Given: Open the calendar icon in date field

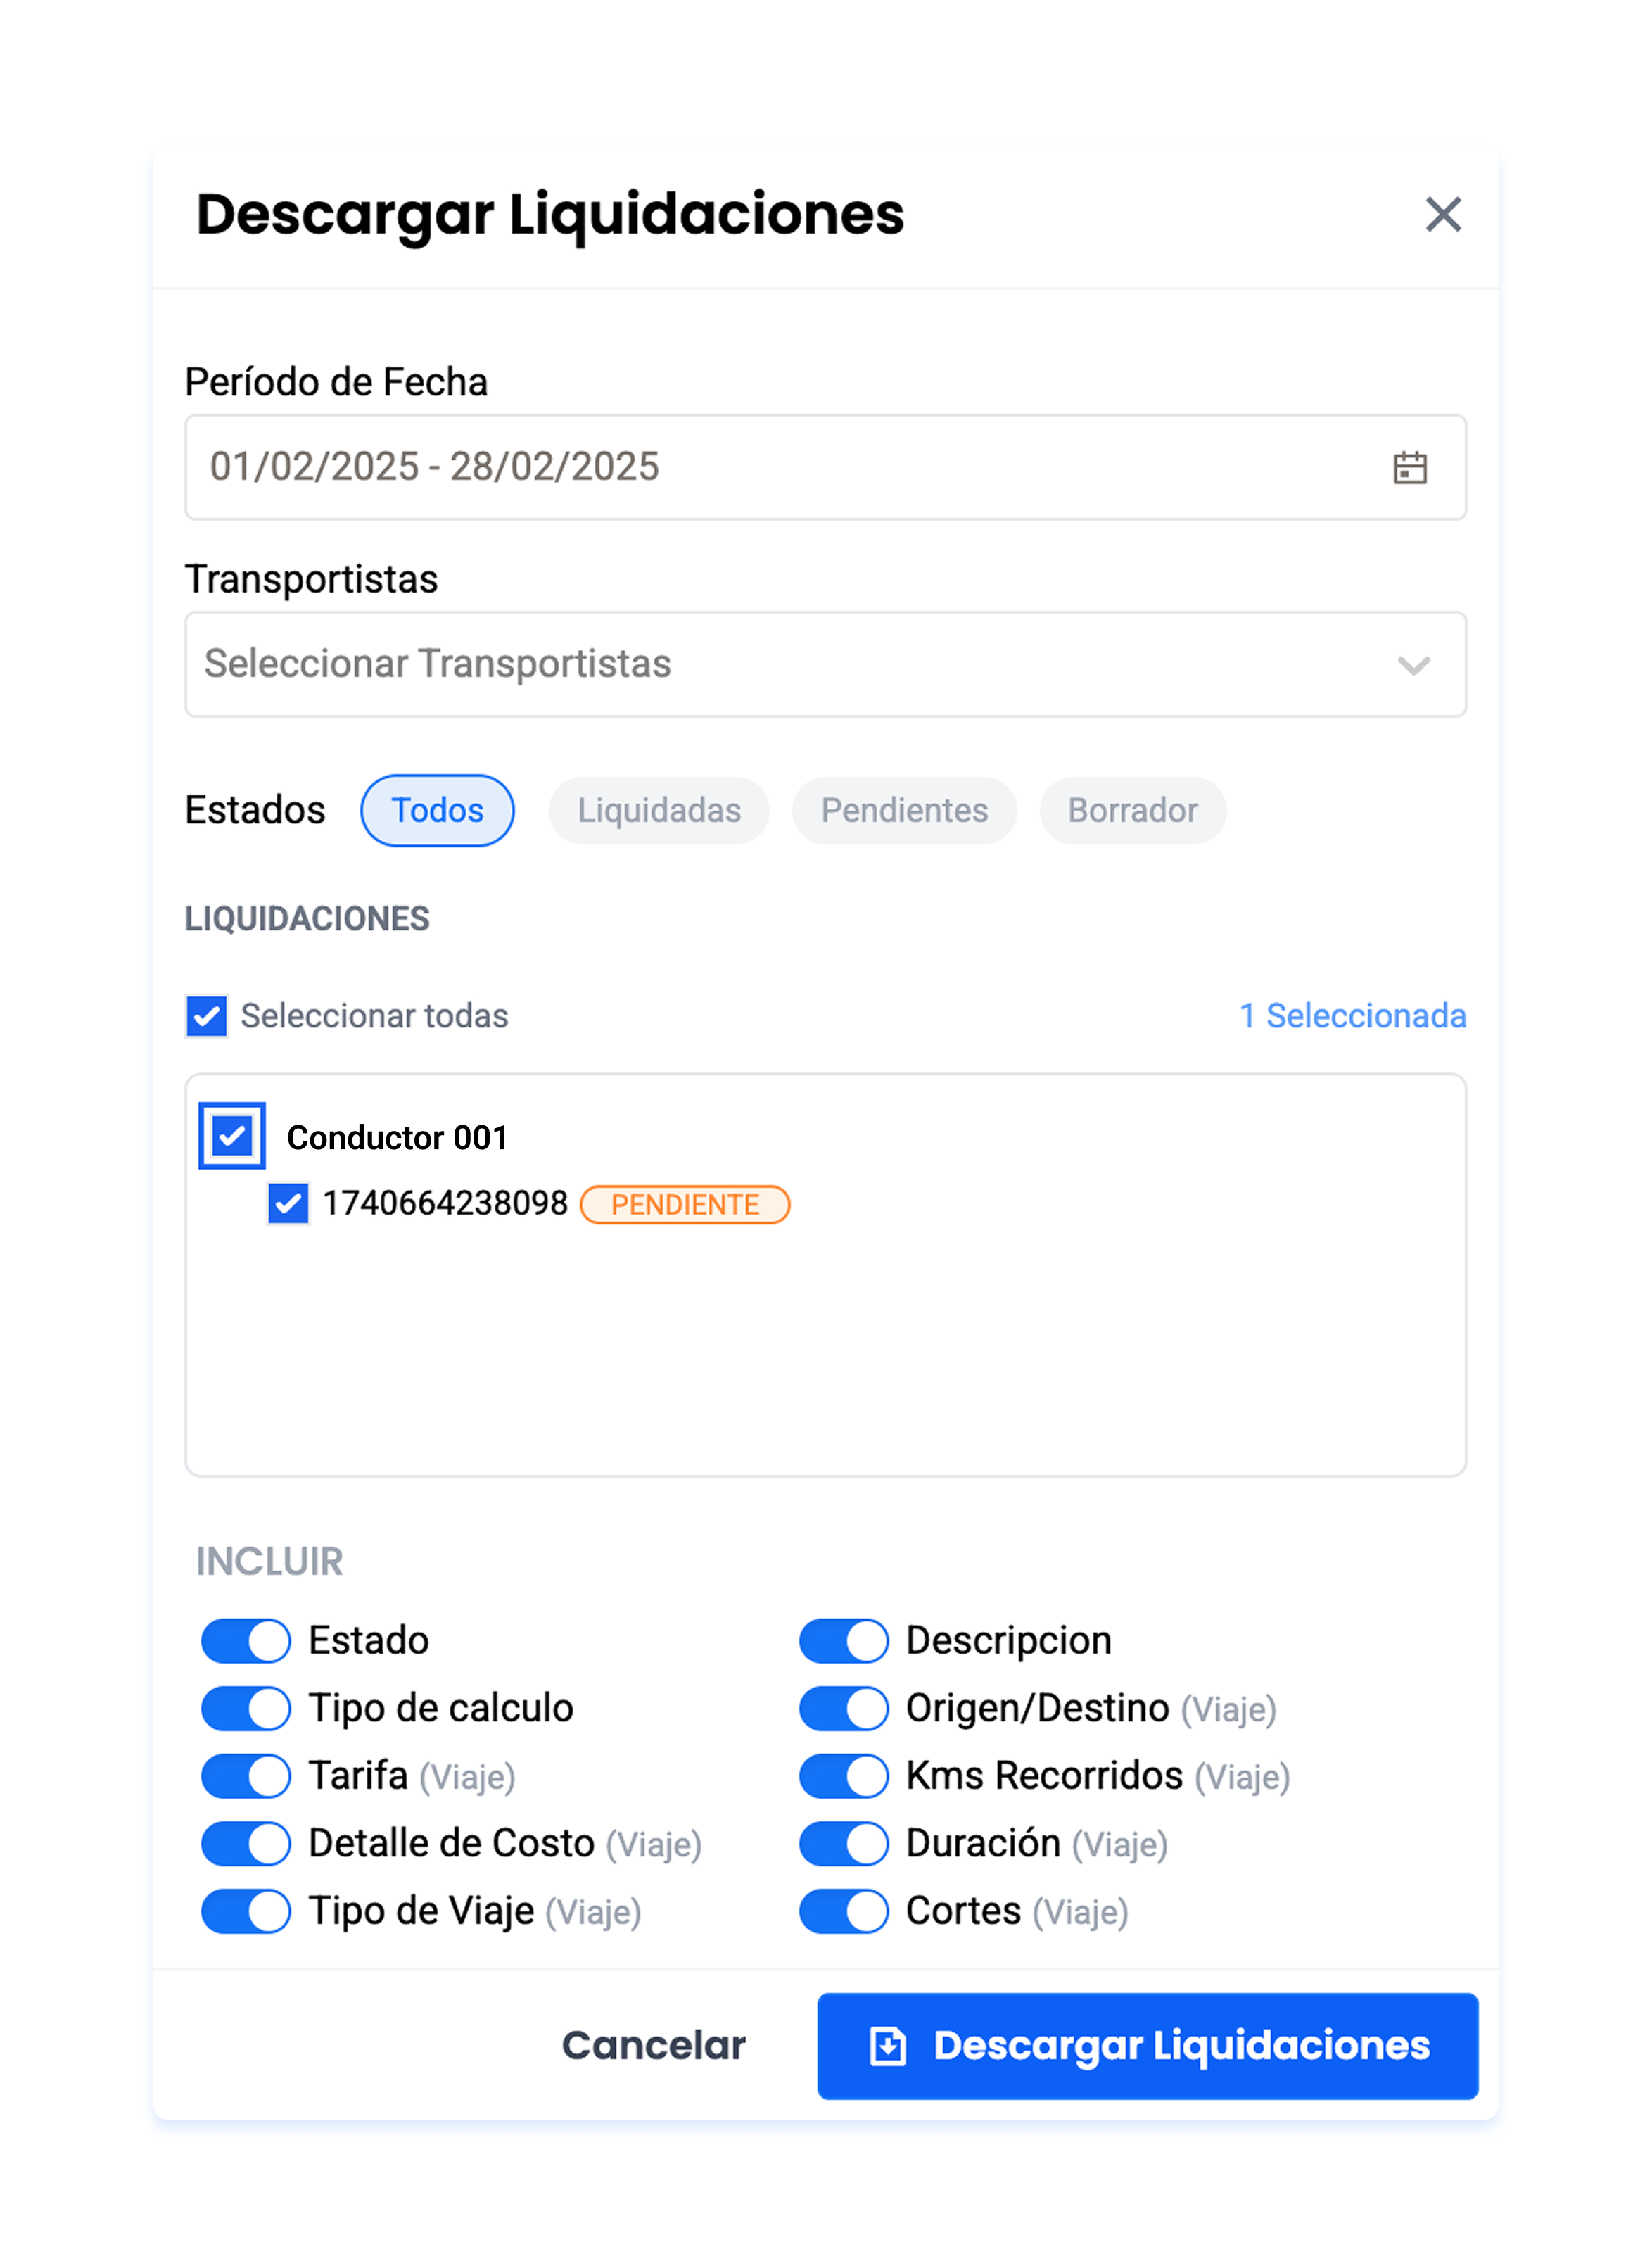Looking at the screenshot, I should coord(1410,467).
